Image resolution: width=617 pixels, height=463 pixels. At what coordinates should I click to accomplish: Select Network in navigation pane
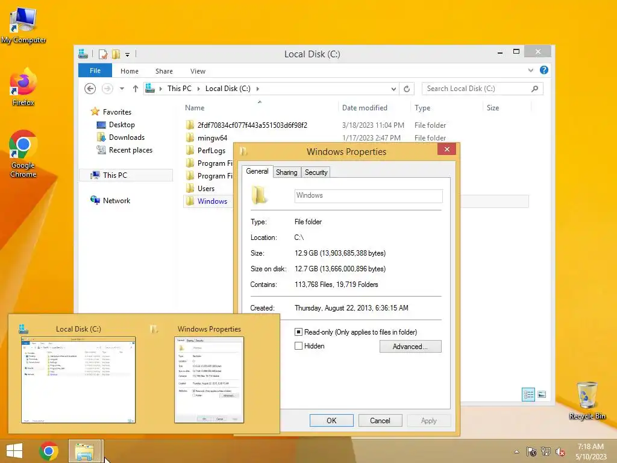click(110, 200)
